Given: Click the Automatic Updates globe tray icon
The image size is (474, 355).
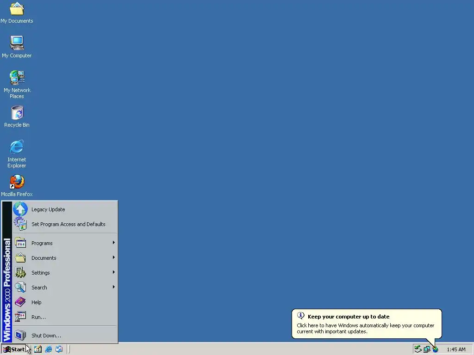Looking at the screenshot, I should [435, 349].
